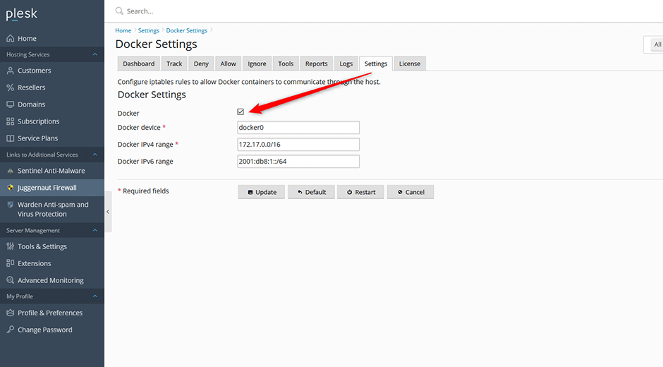This screenshot has width=663, height=367.
Task: Open Service Plans in the sidebar
Action: [x=52, y=138]
